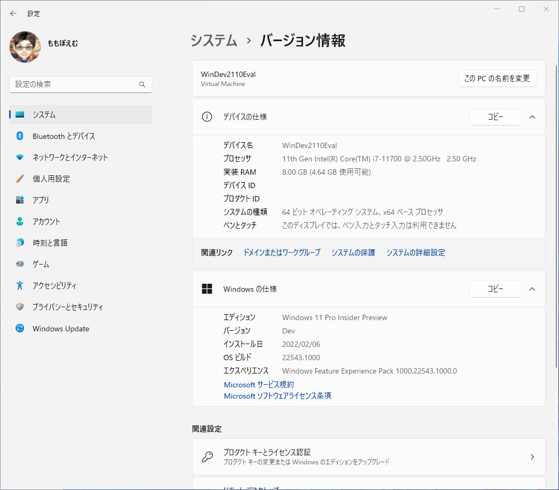Open the アクセシビリティ figure icon

[x=20, y=285]
